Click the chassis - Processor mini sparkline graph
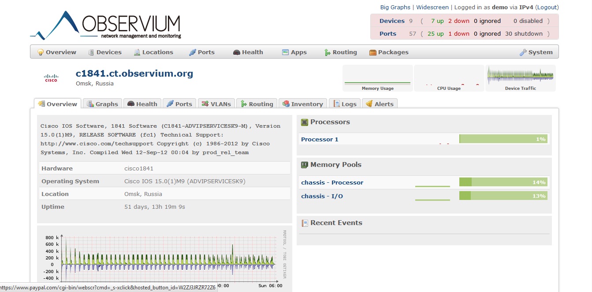 pos(432,182)
